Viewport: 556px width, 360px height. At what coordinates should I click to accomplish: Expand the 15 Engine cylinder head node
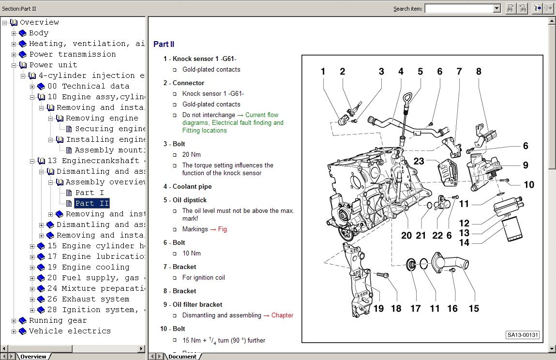[32, 246]
